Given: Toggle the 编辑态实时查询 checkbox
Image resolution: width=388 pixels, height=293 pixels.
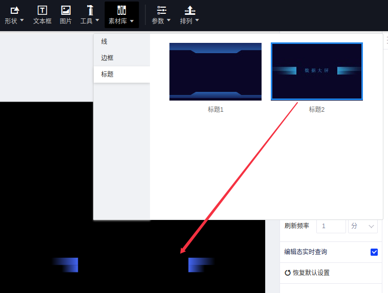Looking at the screenshot, I should click(374, 252).
